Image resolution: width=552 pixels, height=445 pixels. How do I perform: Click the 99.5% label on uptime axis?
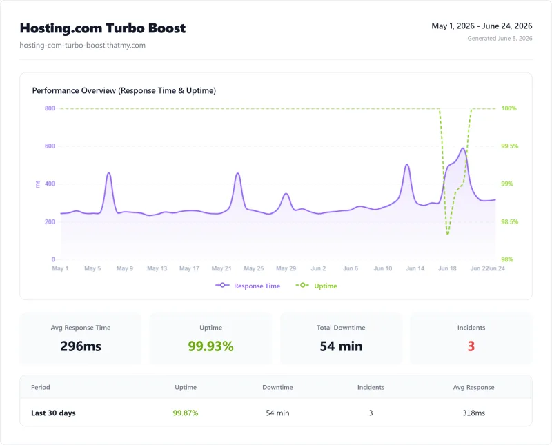point(509,146)
